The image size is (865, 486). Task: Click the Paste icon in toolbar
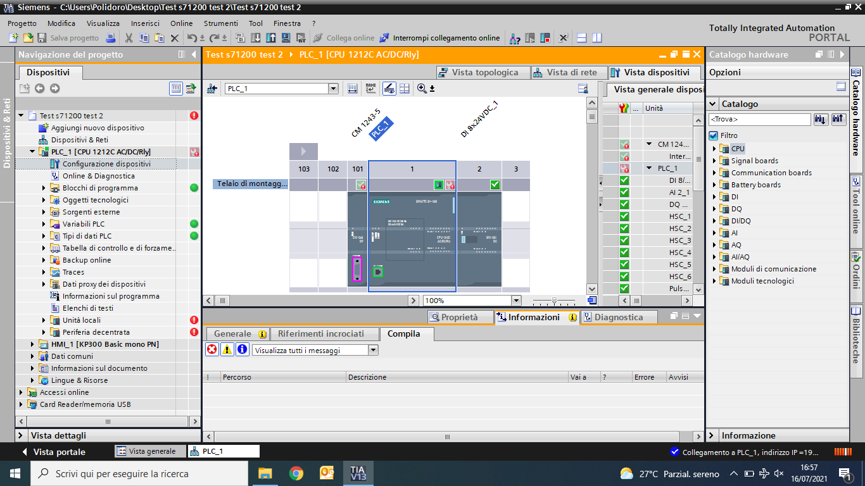coord(159,38)
